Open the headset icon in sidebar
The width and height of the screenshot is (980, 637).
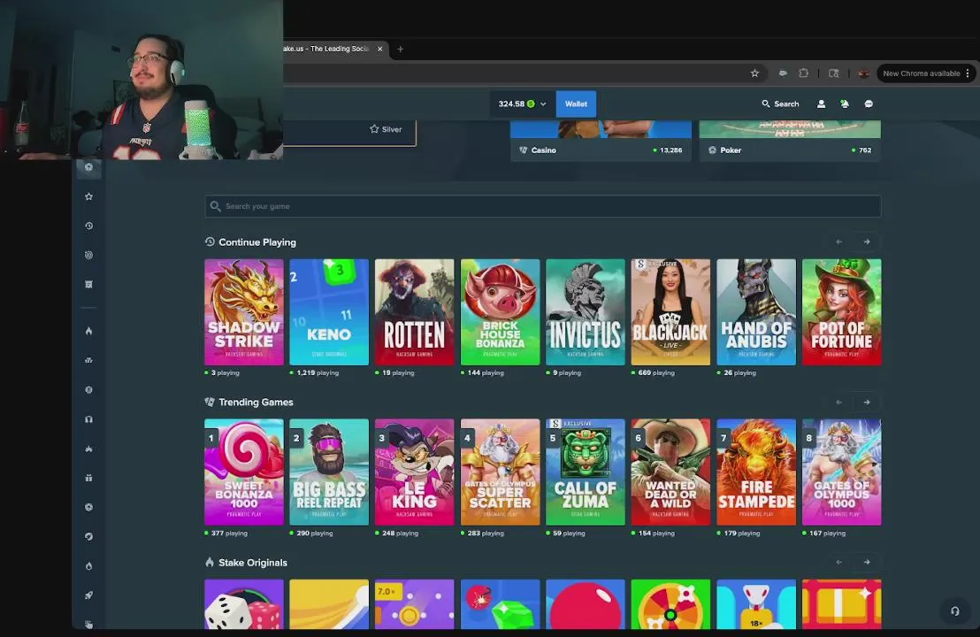pyautogui.click(x=88, y=418)
